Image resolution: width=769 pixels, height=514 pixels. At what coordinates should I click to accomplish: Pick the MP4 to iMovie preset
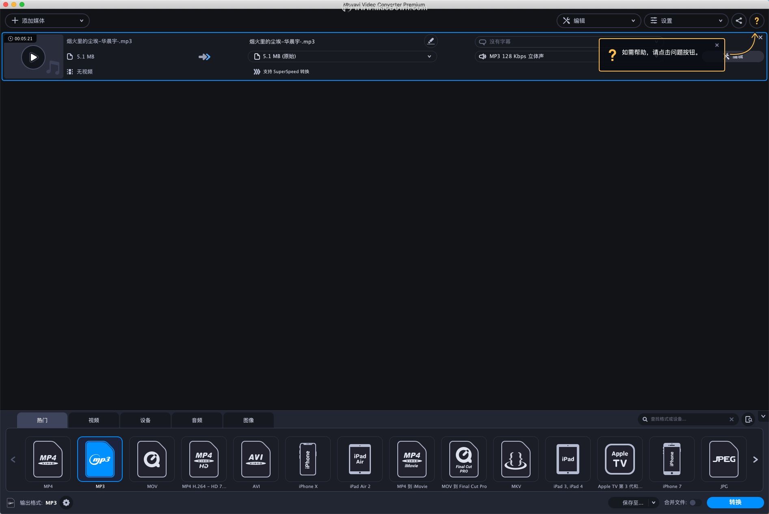click(412, 459)
